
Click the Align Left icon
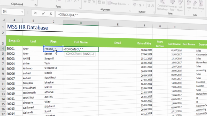coord(85,1)
